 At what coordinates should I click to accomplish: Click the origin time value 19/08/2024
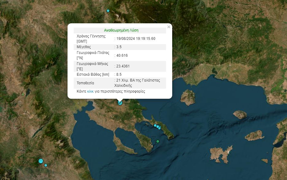(x=136, y=39)
